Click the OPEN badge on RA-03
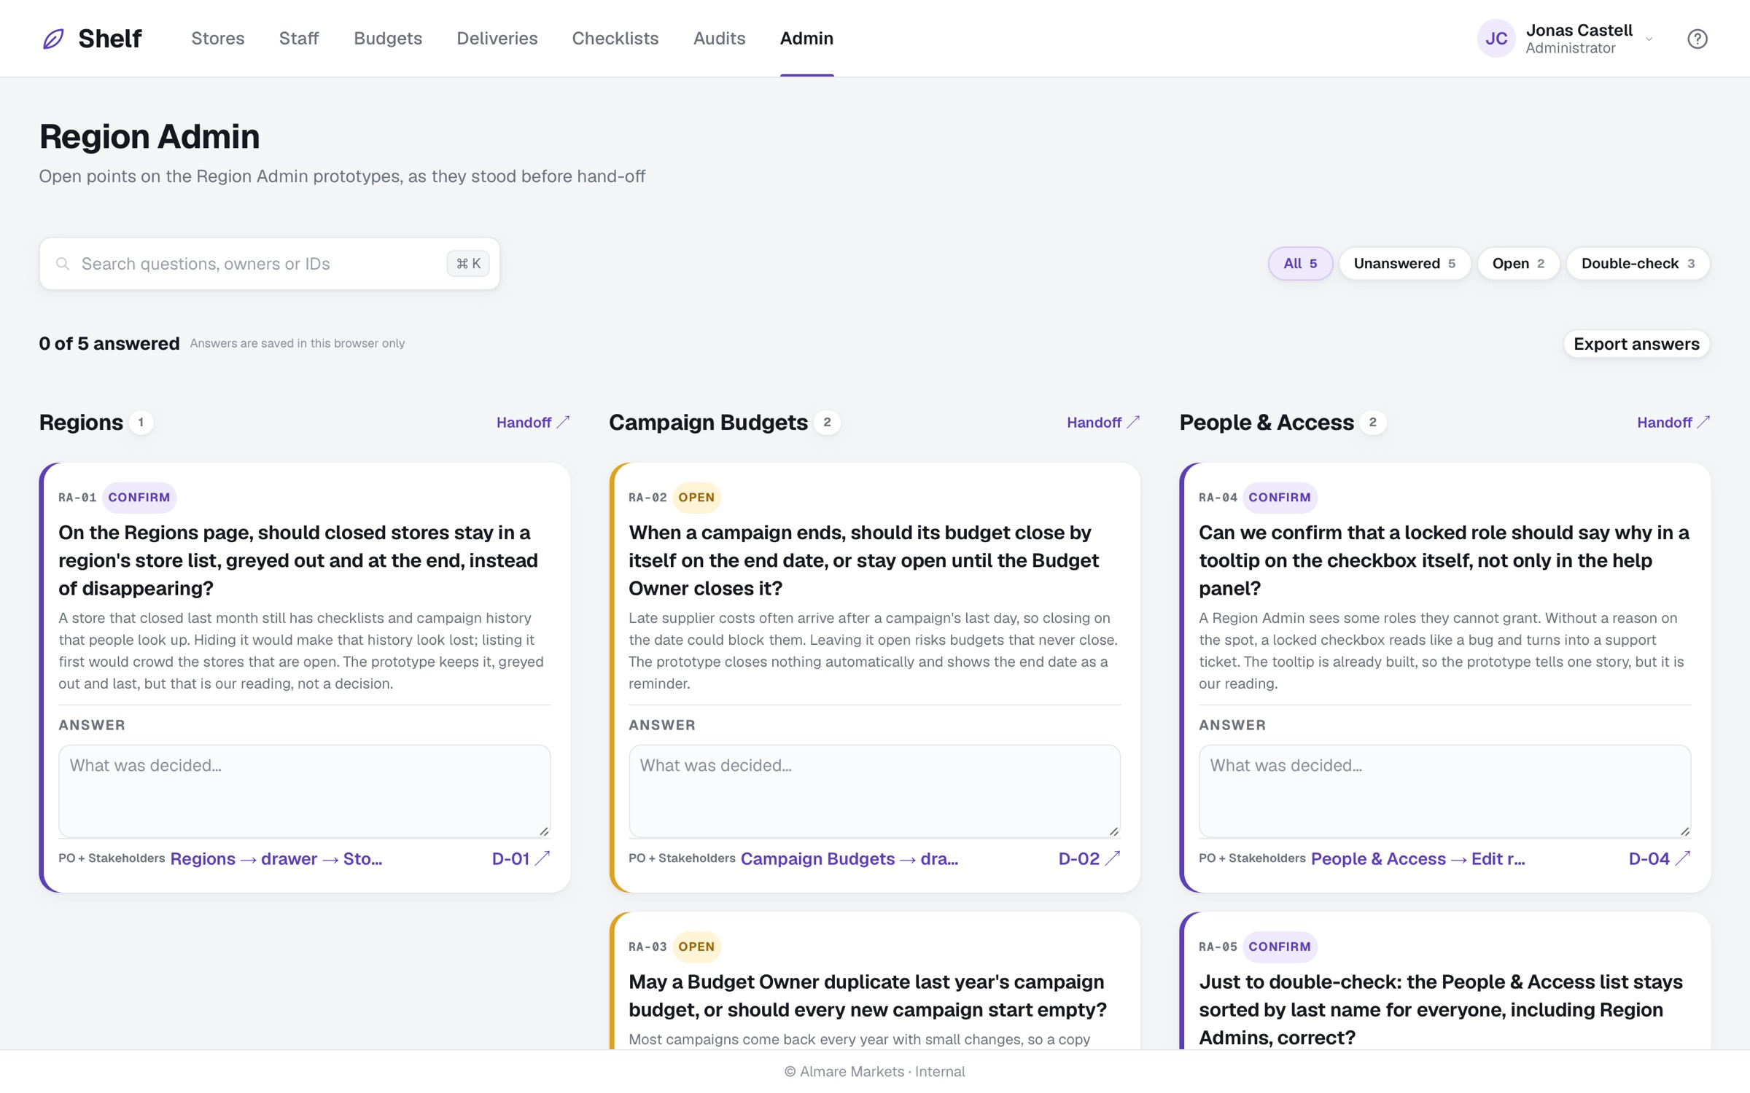Image resolution: width=1750 pixels, height=1093 pixels. click(x=696, y=947)
